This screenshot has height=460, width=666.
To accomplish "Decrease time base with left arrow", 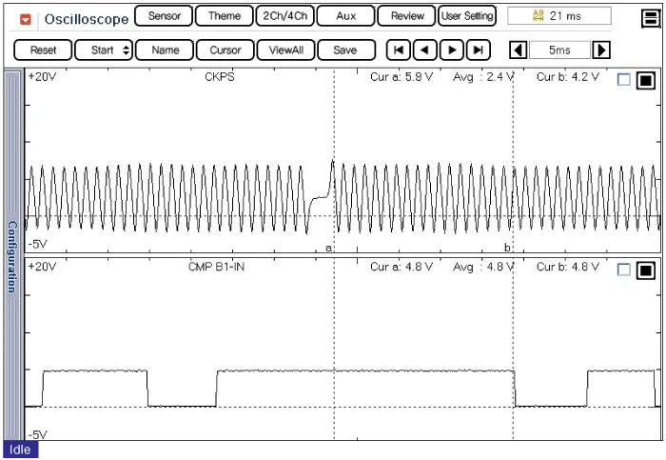I will click(518, 50).
